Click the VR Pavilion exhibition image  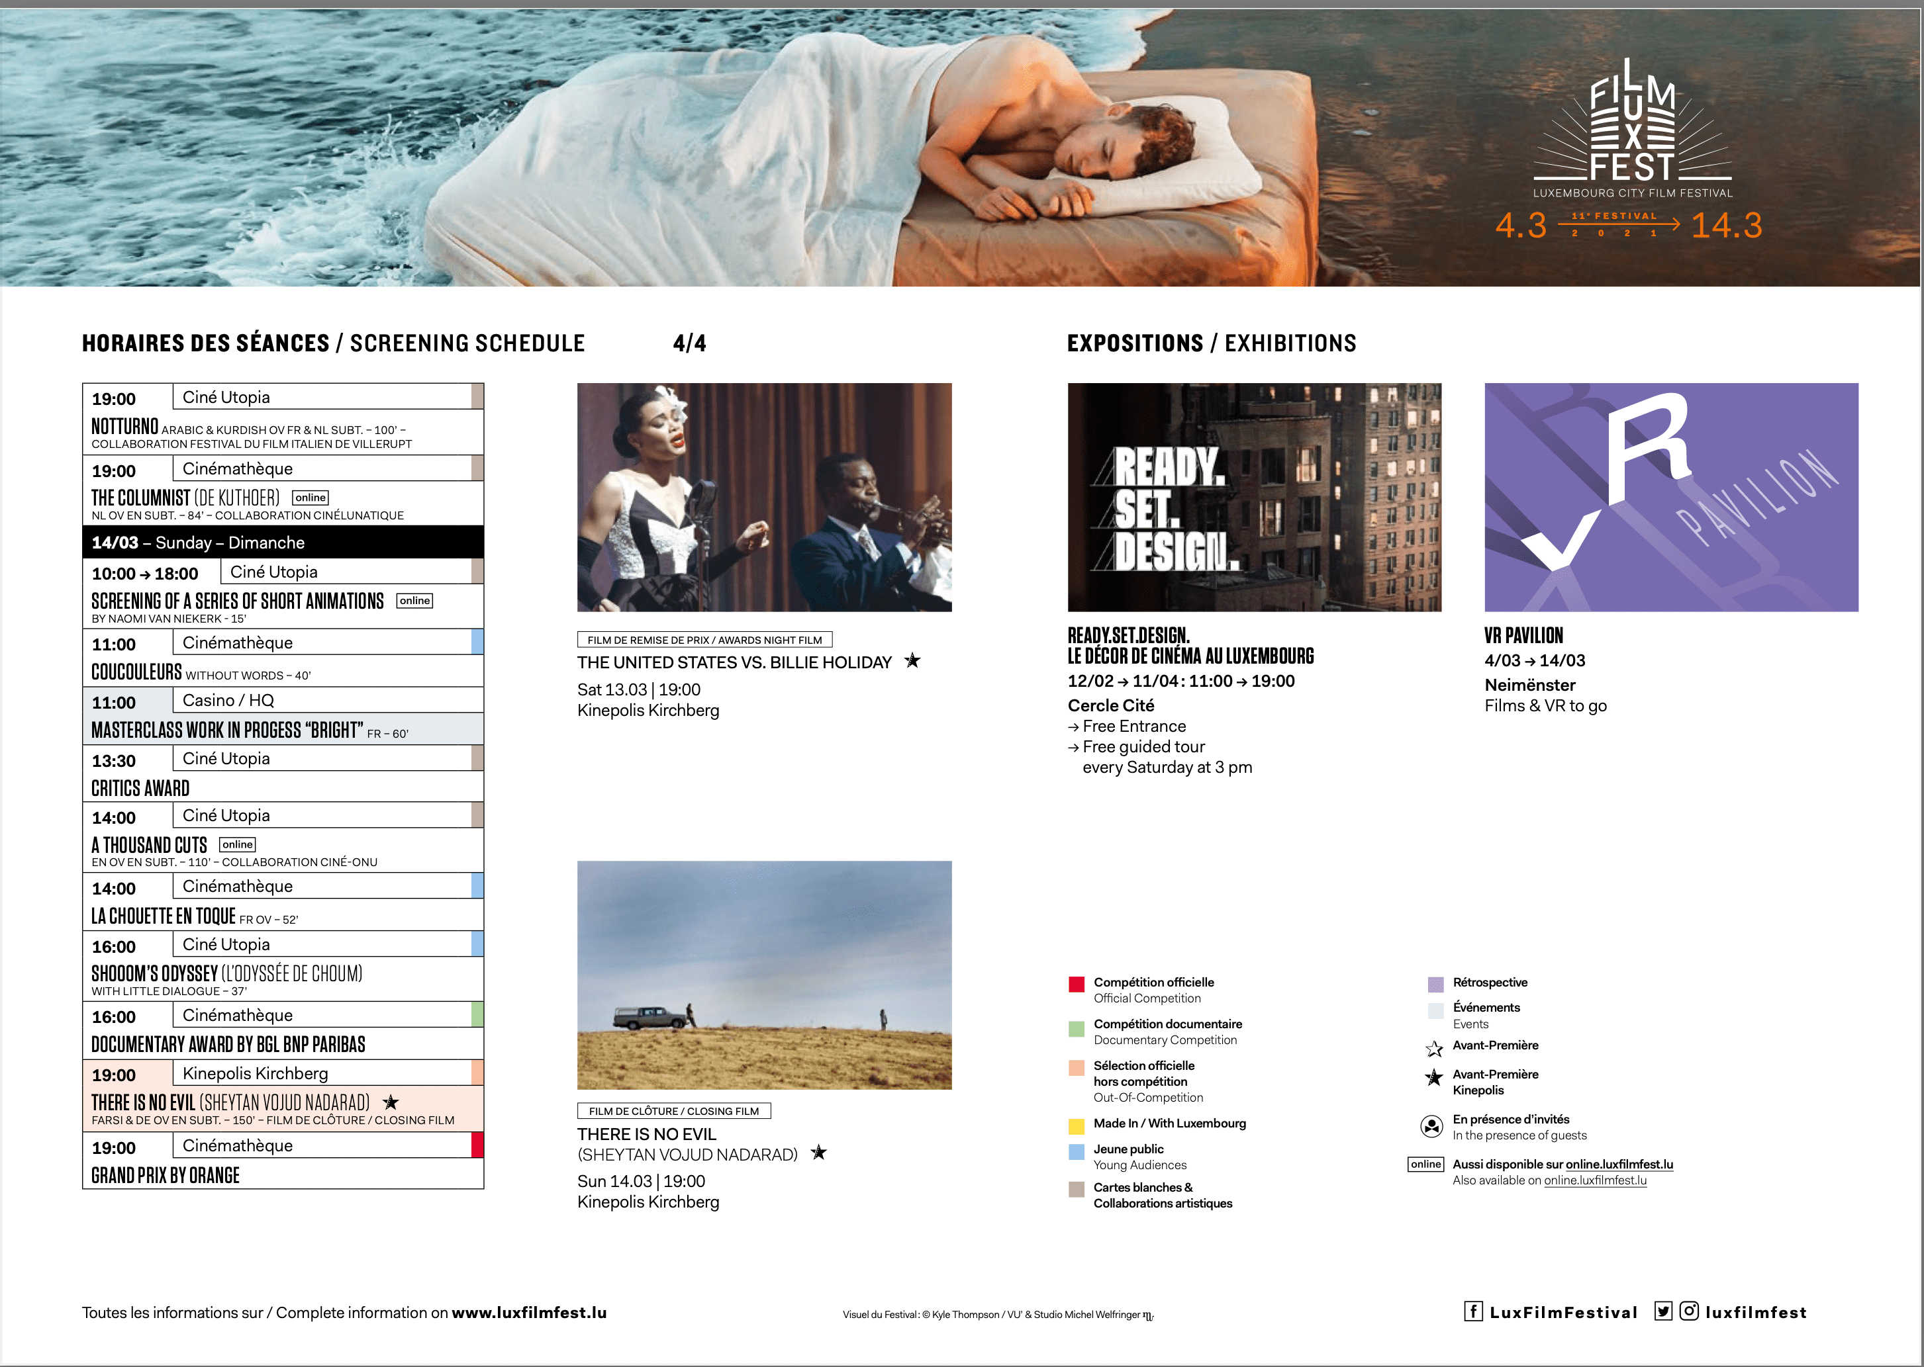pos(1670,497)
